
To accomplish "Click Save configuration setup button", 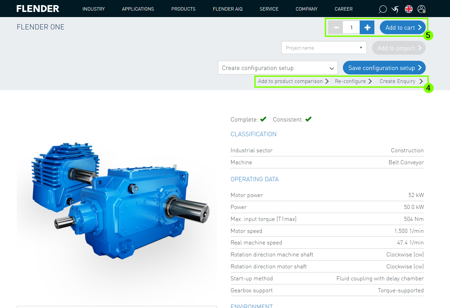I will [x=384, y=68].
